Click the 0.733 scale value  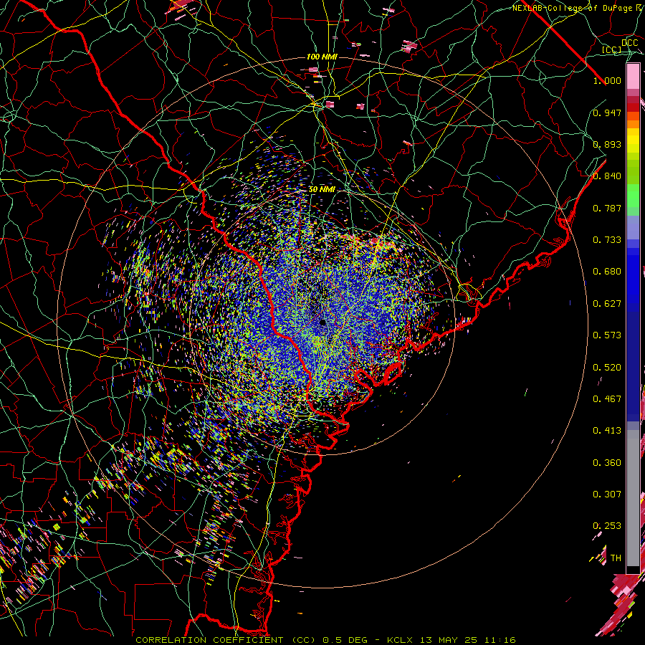607,240
